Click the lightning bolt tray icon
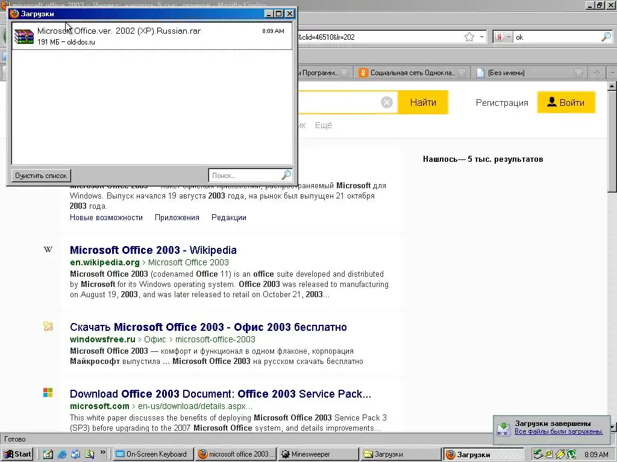The height and width of the screenshot is (462, 617). pyautogui.click(x=560, y=455)
